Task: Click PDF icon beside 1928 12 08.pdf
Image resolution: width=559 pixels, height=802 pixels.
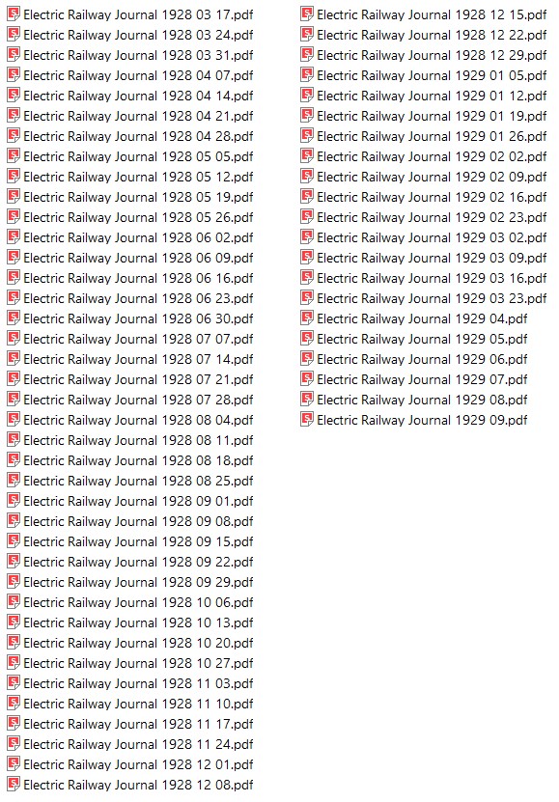Action: [14, 784]
